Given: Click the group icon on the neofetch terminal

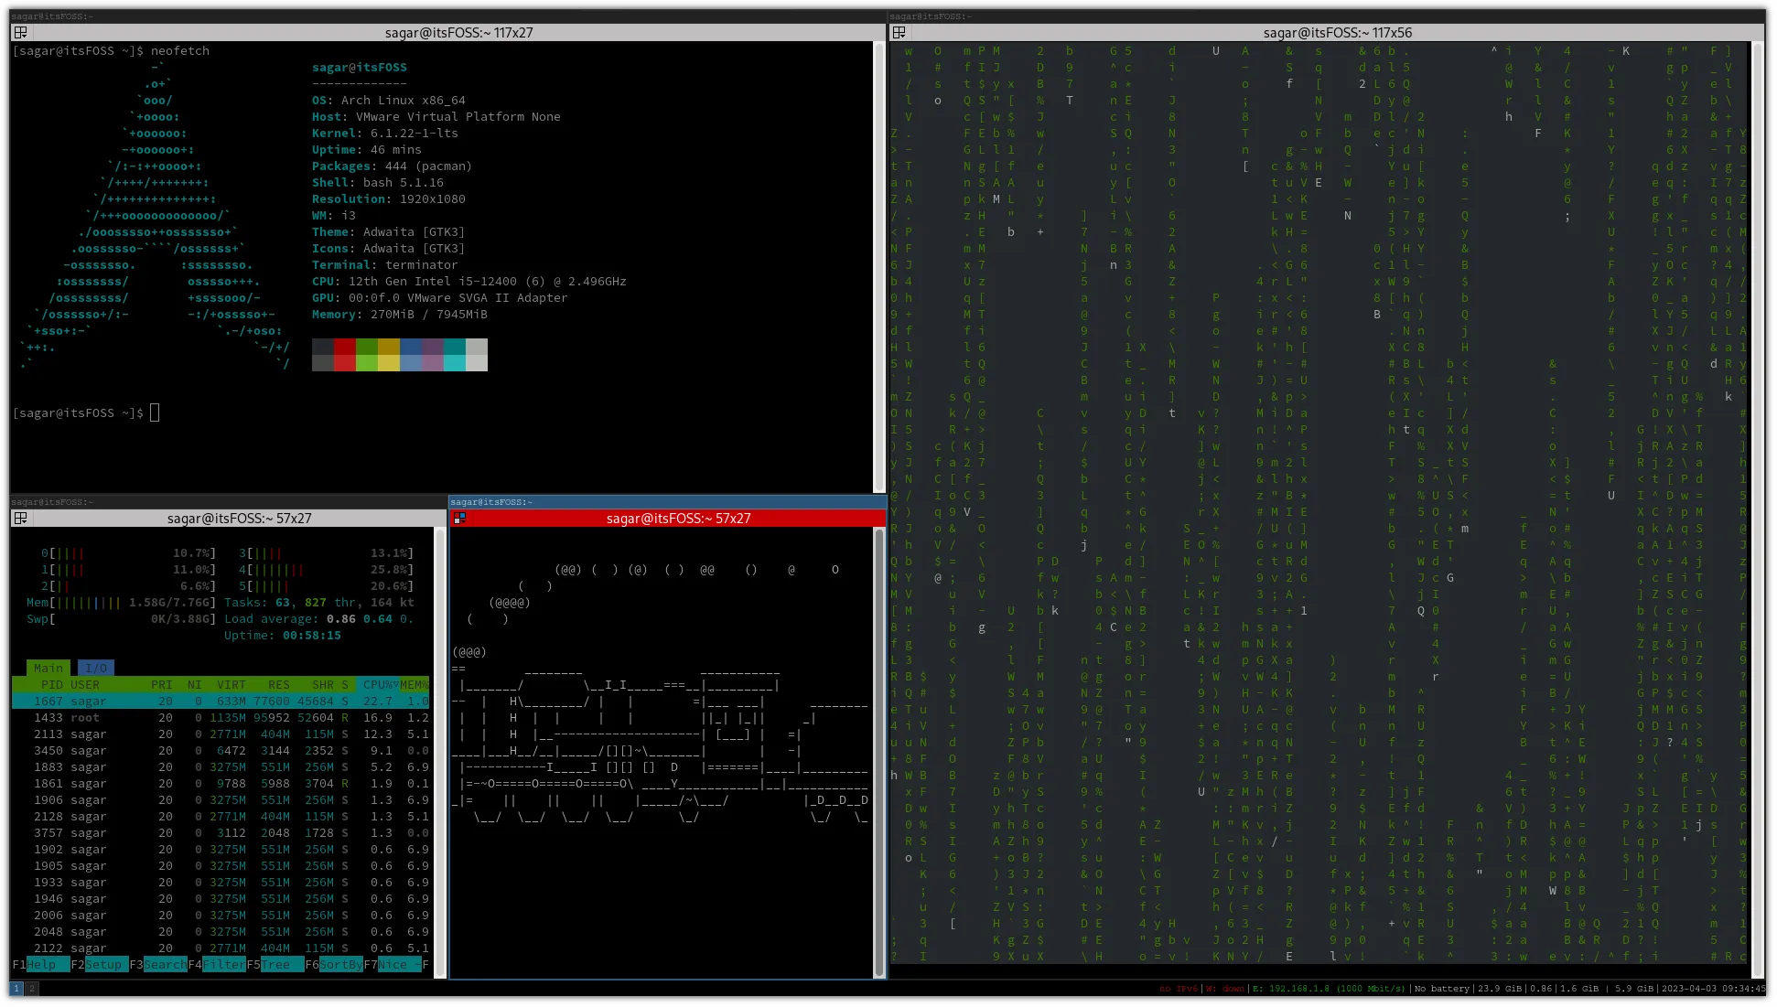Looking at the screenshot, I should [20, 32].
